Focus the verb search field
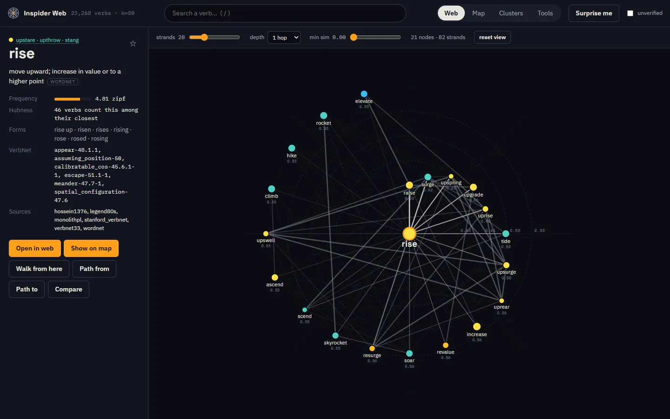Screen dimensions: 670x419 [x=285, y=13]
